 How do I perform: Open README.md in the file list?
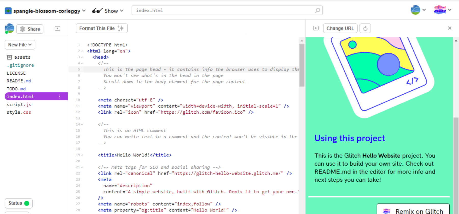(19, 81)
